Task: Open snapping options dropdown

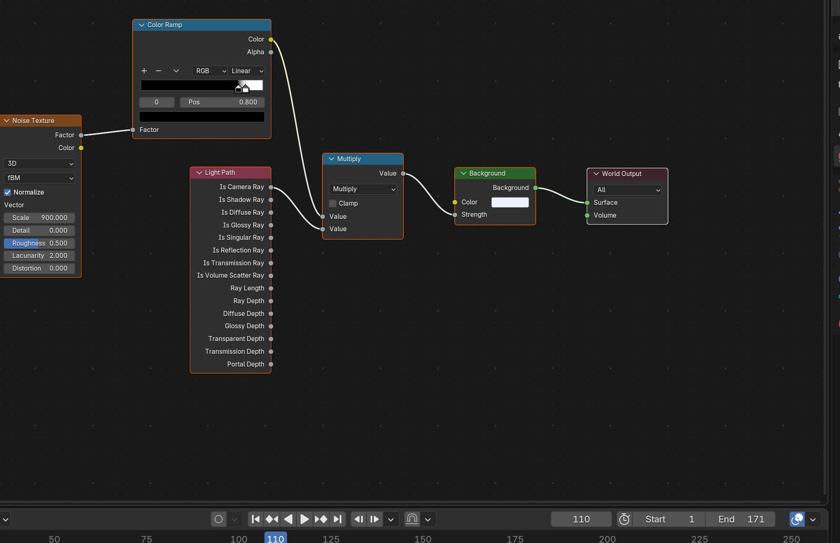Action: click(428, 519)
